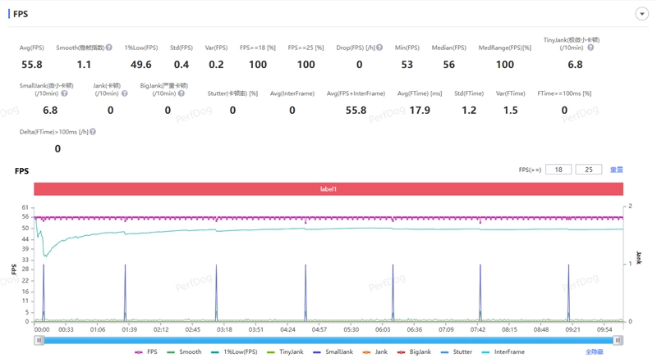Screen dimensions: 657x358
Task: Click the help icon beside Drop(FPS) [/h]
Action: tap(379, 48)
